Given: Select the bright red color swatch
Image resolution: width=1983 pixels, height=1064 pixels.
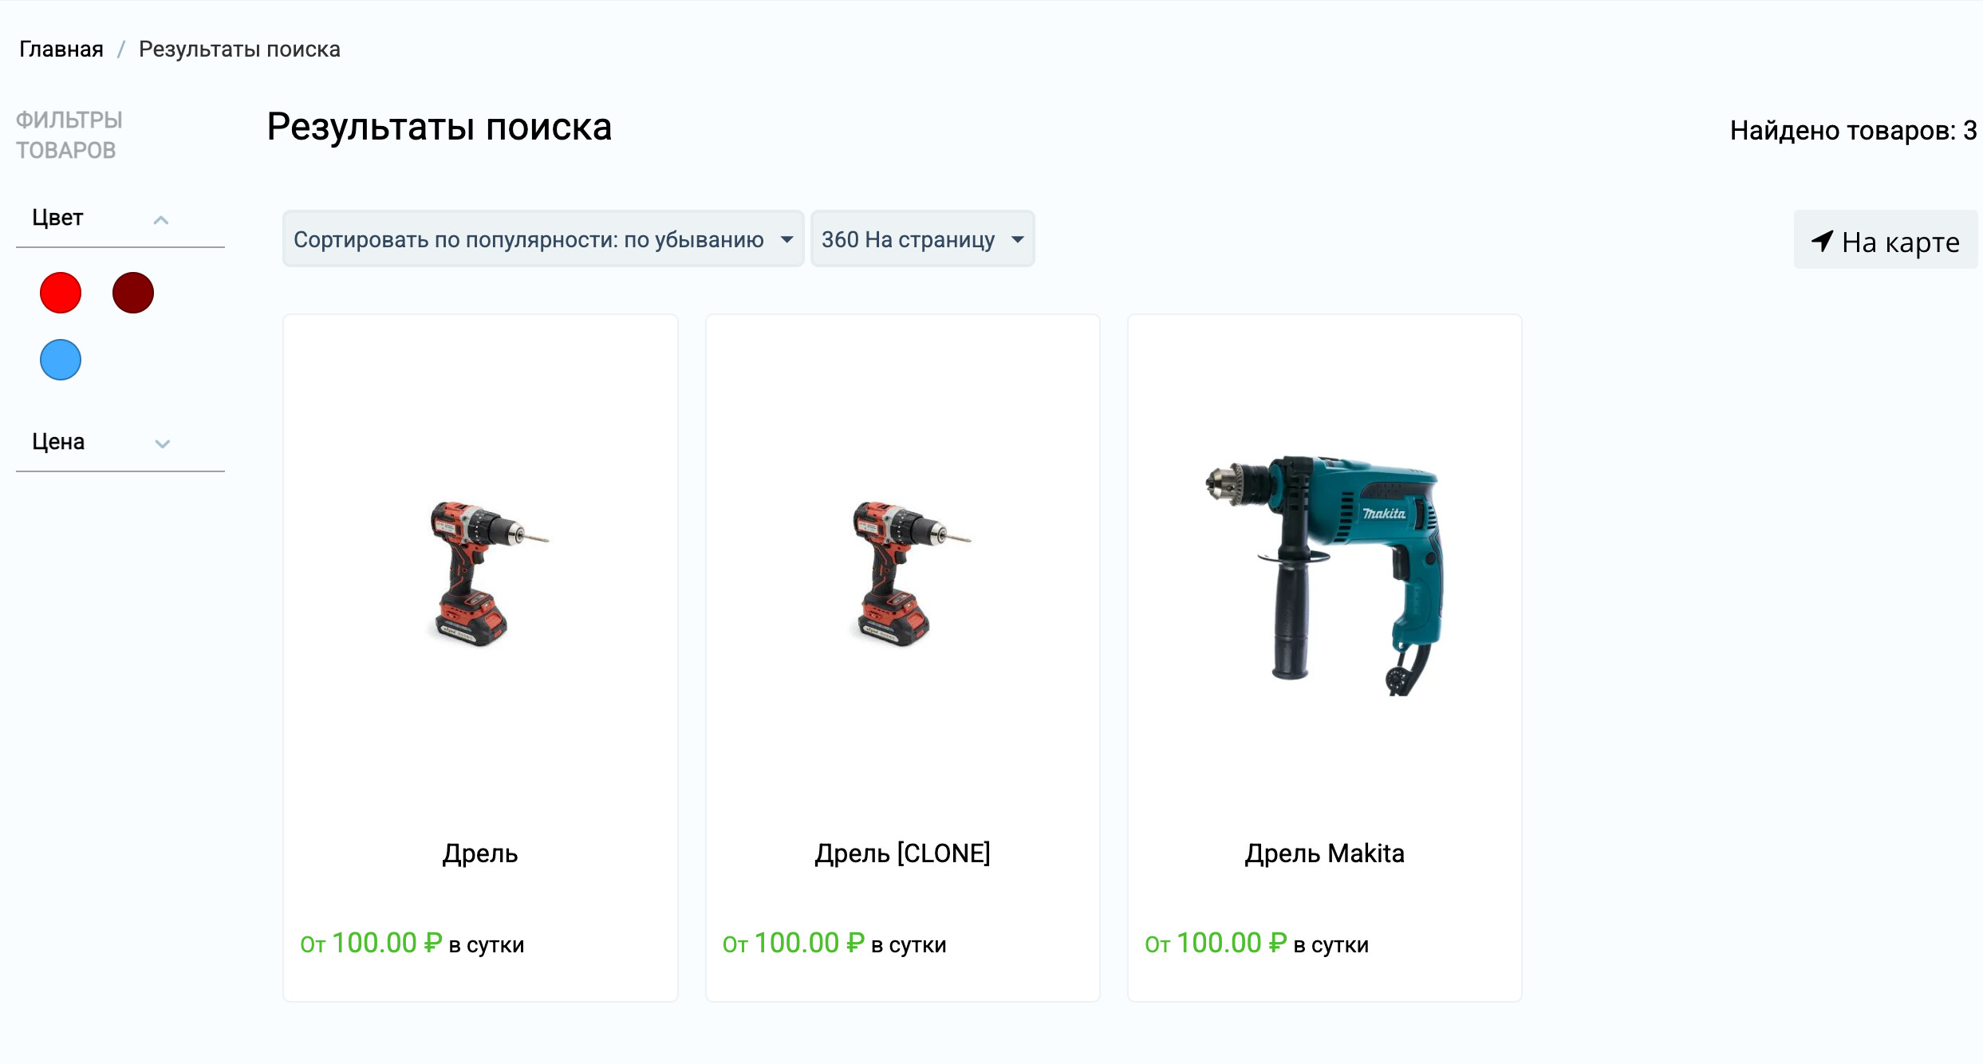Looking at the screenshot, I should (x=61, y=293).
